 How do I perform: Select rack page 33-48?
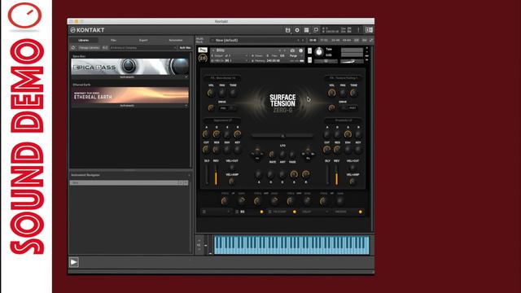click(x=335, y=40)
